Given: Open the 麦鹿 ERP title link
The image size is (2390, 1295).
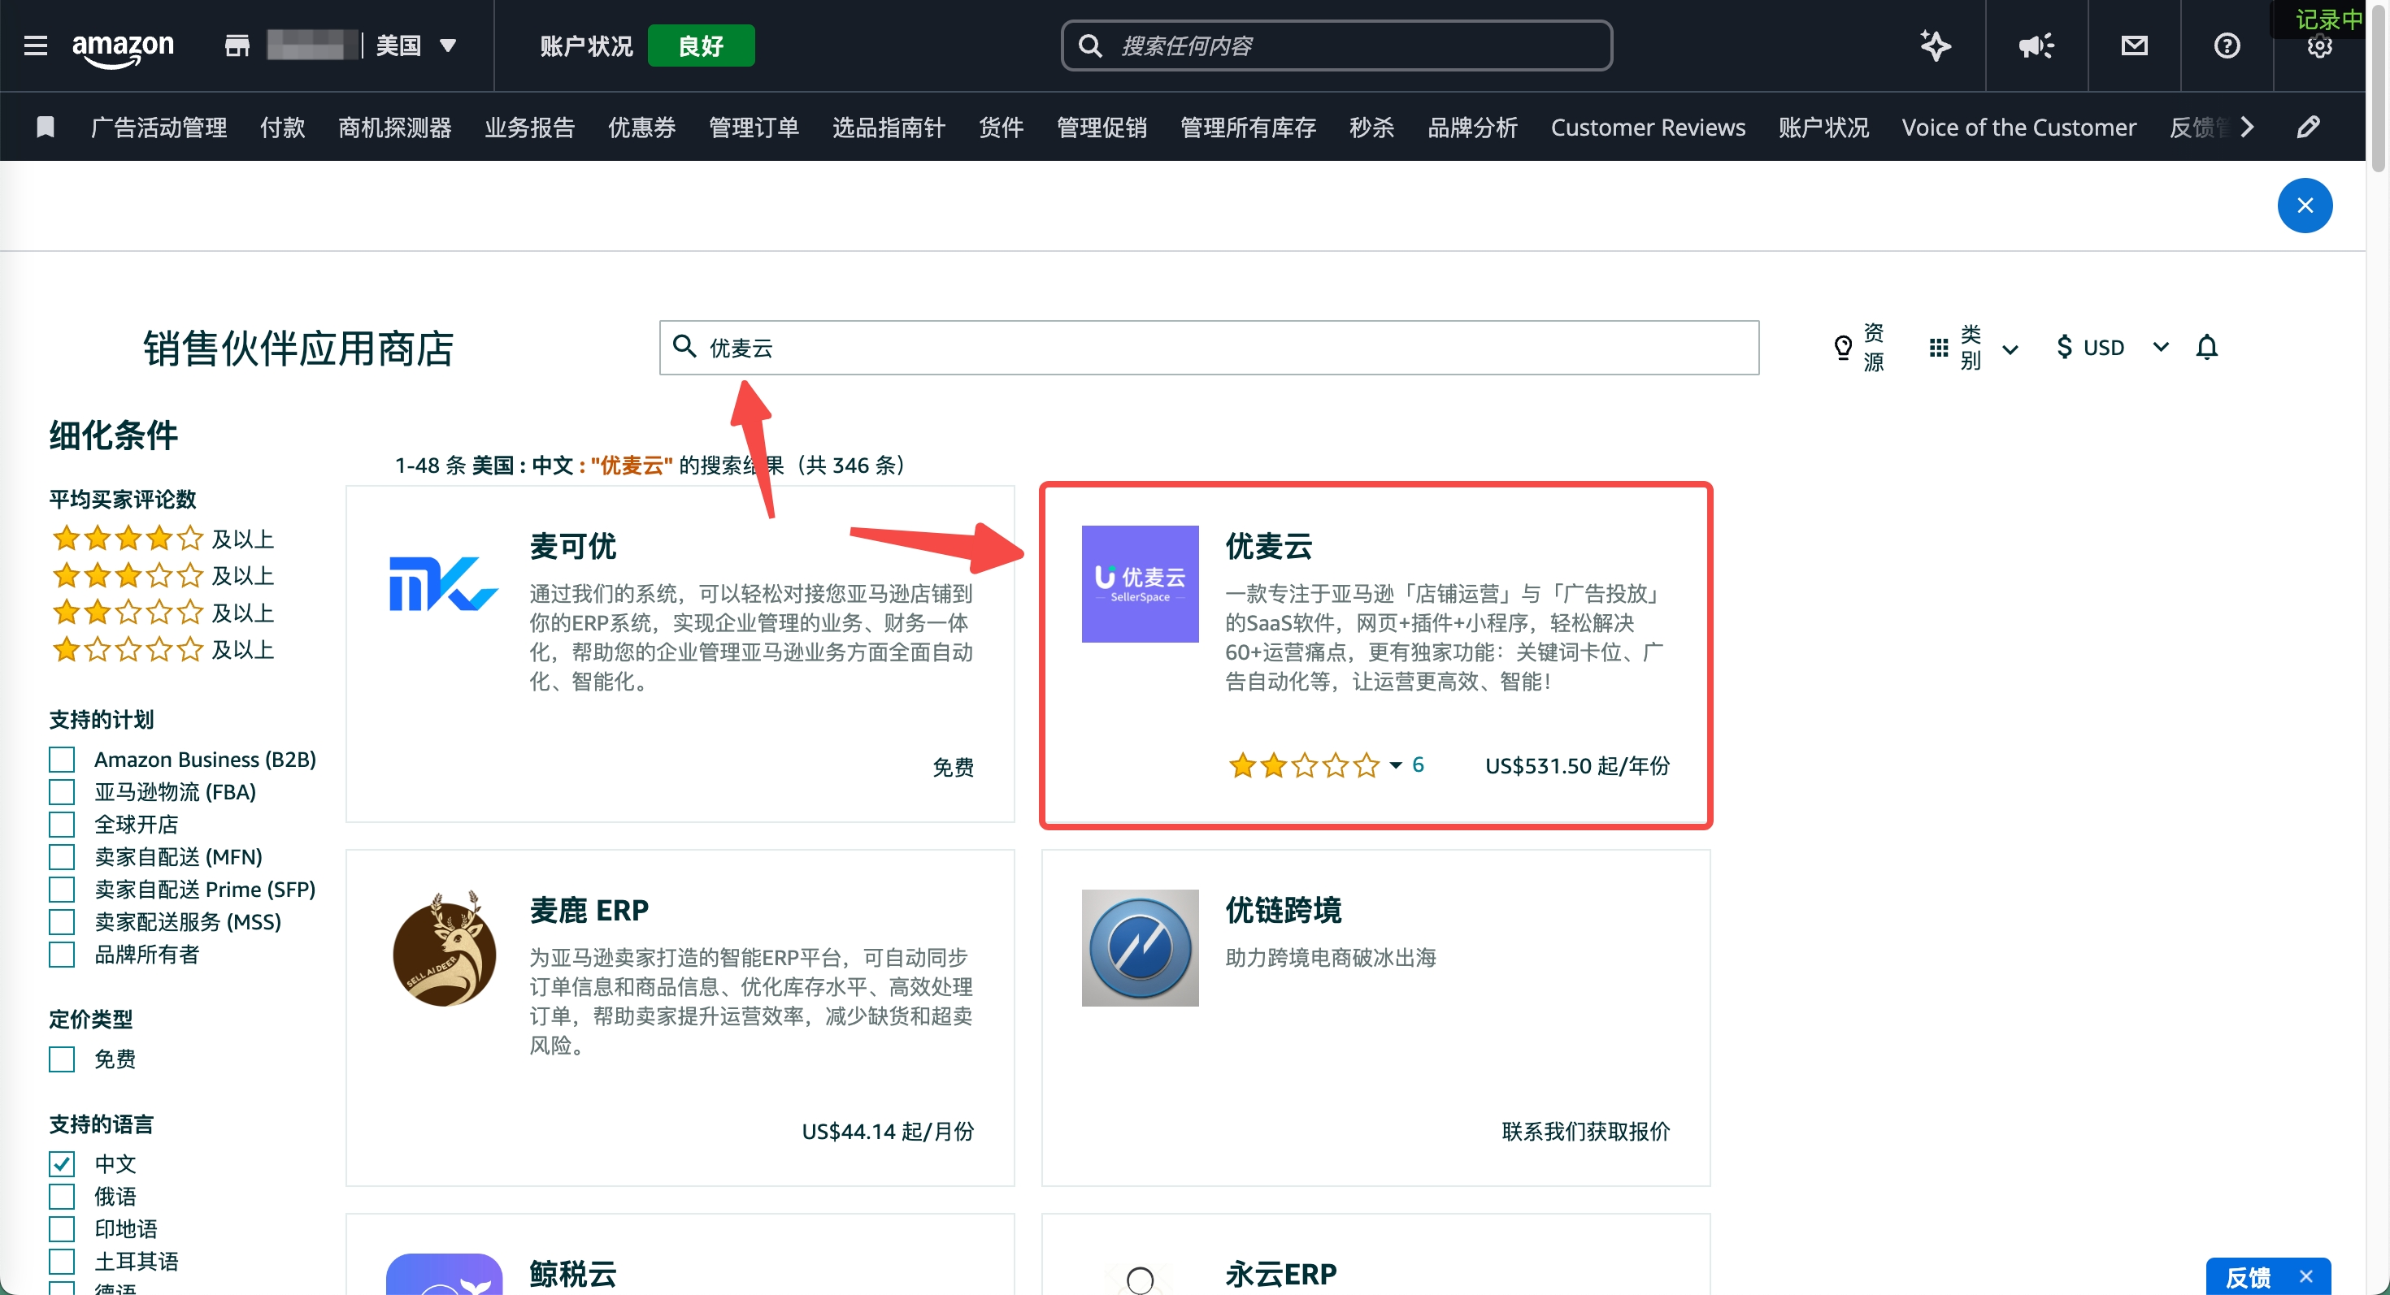Looking at the screenshot, I should click(589, 910).
